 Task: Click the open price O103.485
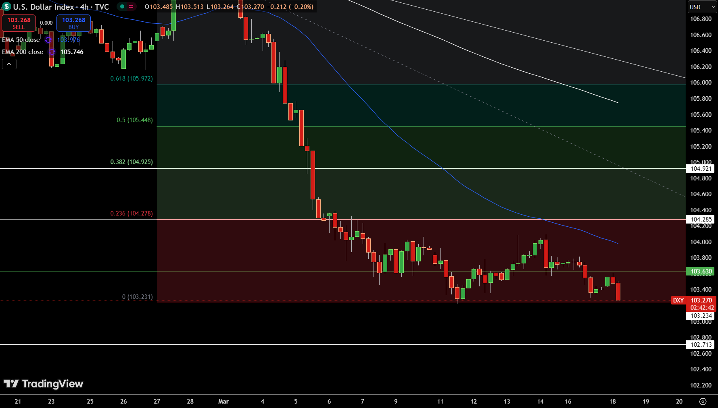tap(159, 7)
